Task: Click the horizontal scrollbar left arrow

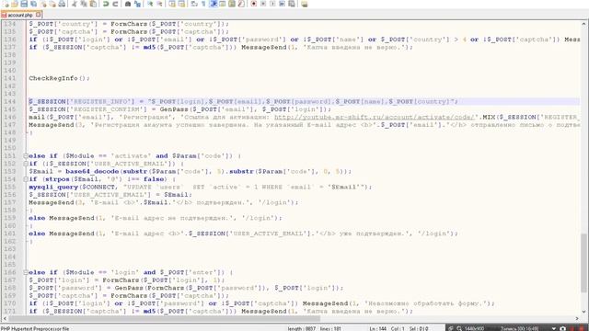Action: 5,319
